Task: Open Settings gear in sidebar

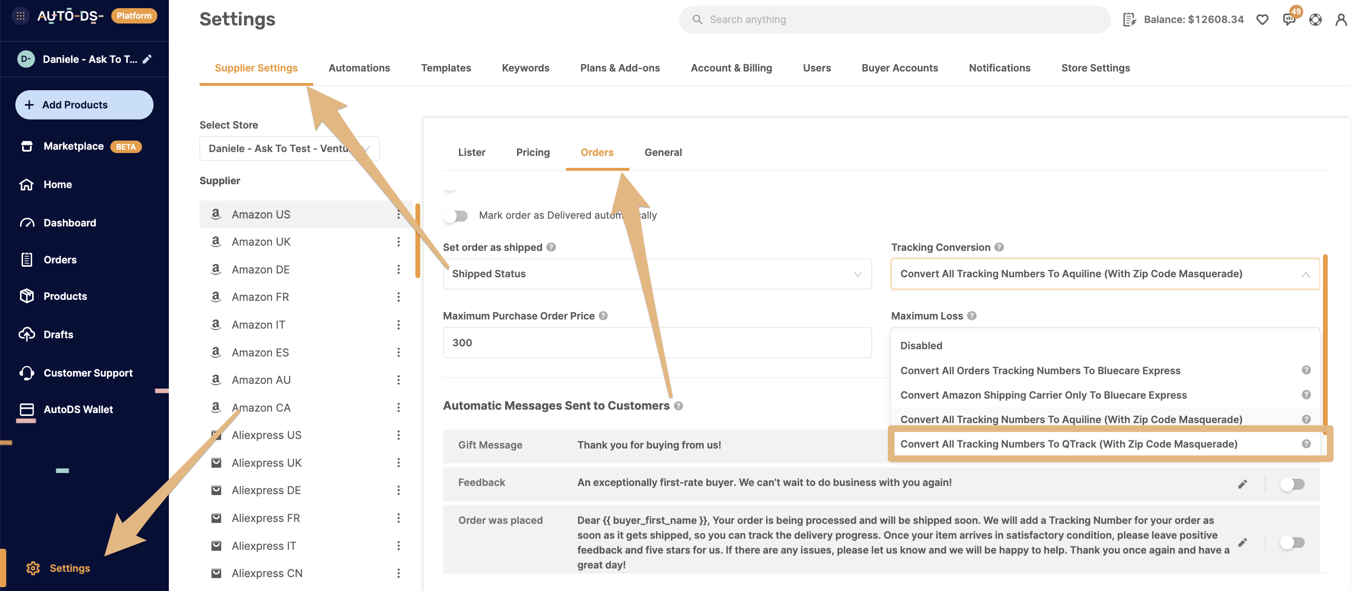Action: (33, 567)
